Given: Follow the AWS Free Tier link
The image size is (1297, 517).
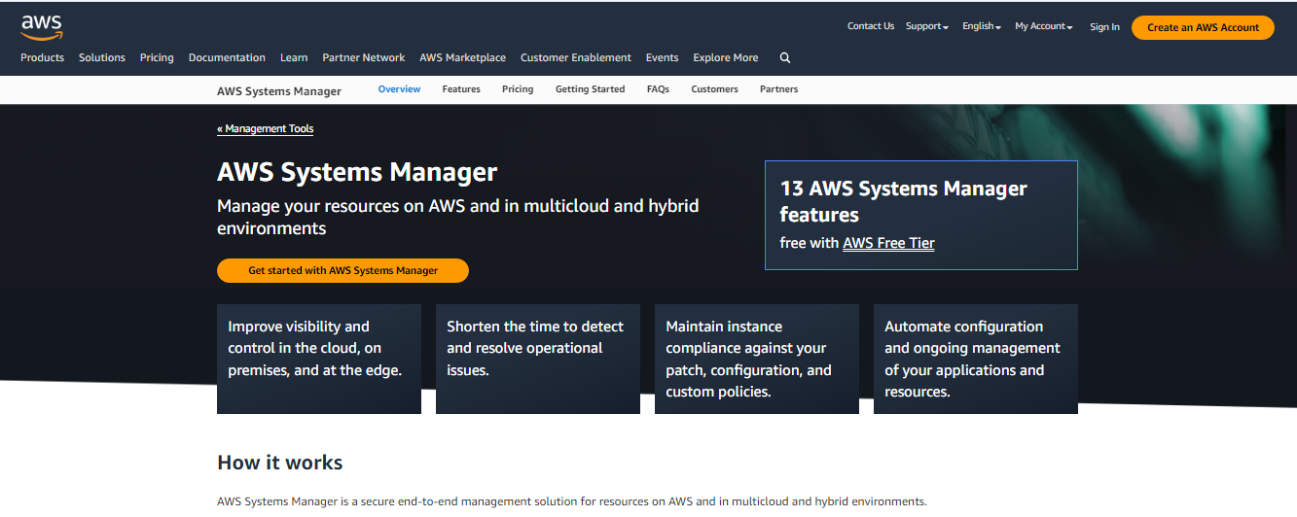Looking at the screenshot, I should (888, 243).
